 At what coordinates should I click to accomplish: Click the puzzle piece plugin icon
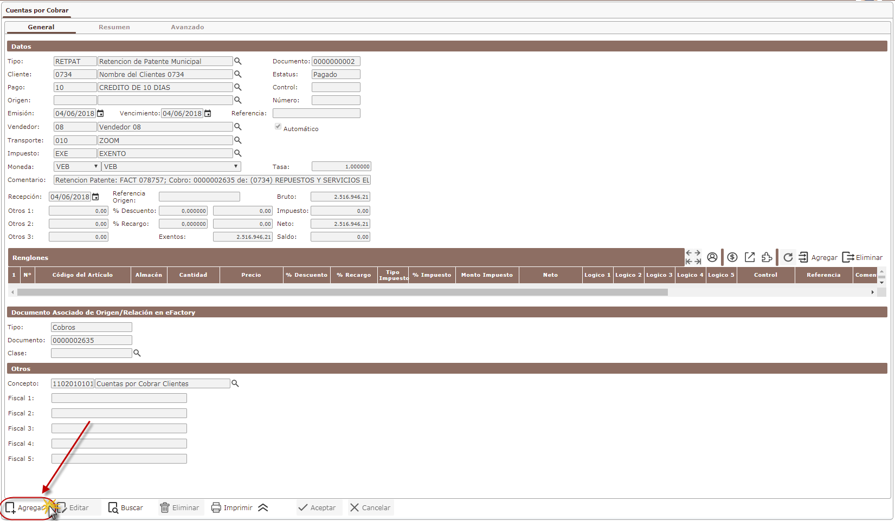coord(767,257)
